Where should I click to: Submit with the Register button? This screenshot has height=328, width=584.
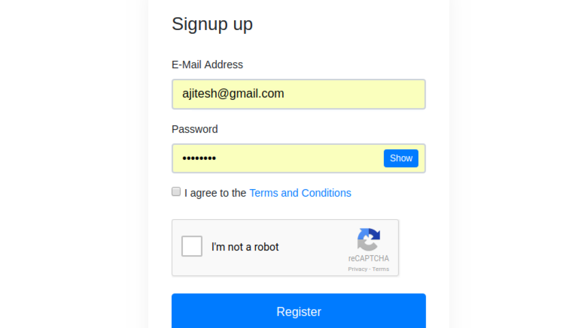click(299, 312)
